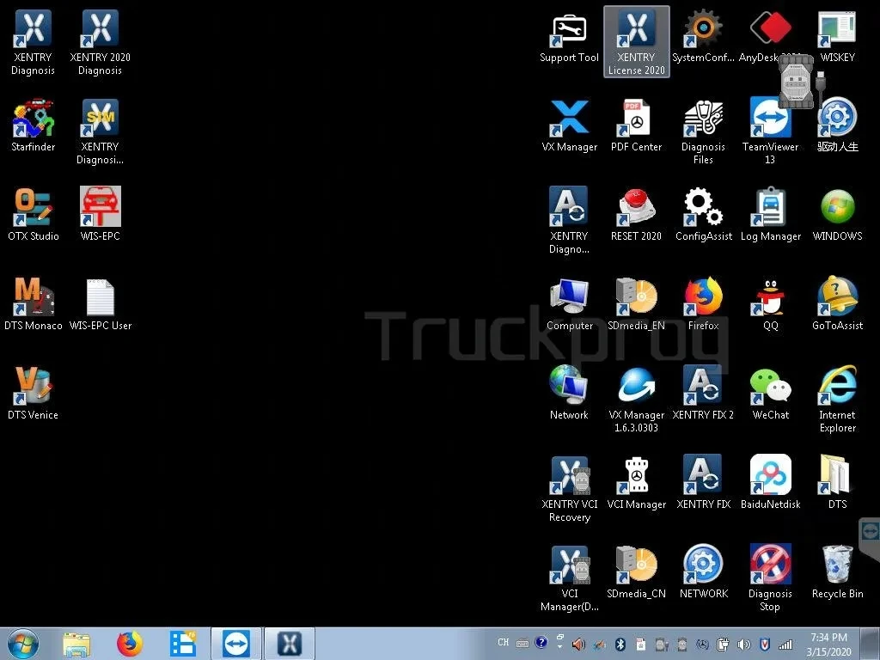Open the Support Tool shortcut
Viewport: 880px width, 660px height.
click(x=569, y=33)
